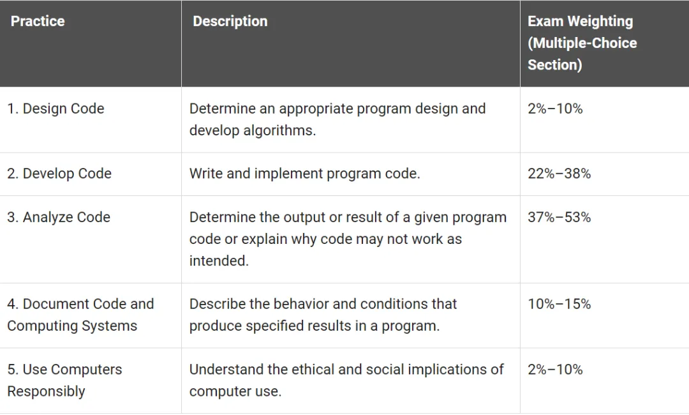Click Use Computers Responsibly 2%–10% weighting
Screen dimensions: 689x415
[555, 369]
